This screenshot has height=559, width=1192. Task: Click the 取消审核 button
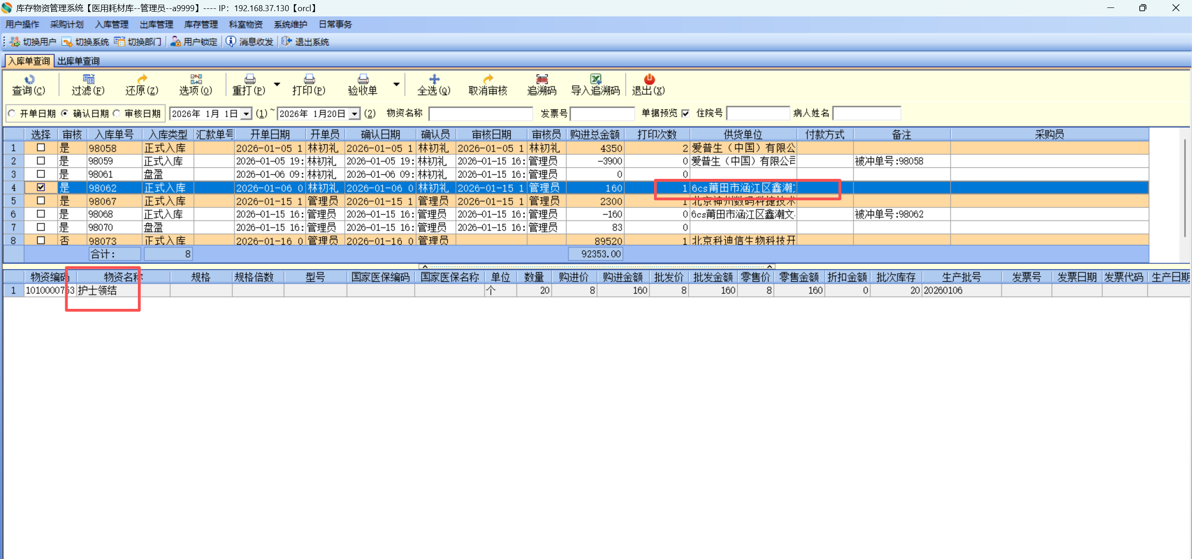pos(488,85)
